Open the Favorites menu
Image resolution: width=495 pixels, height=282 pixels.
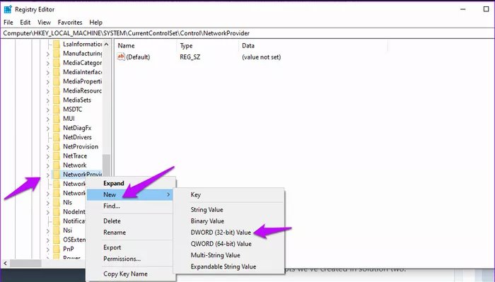[x=70, y=23]
